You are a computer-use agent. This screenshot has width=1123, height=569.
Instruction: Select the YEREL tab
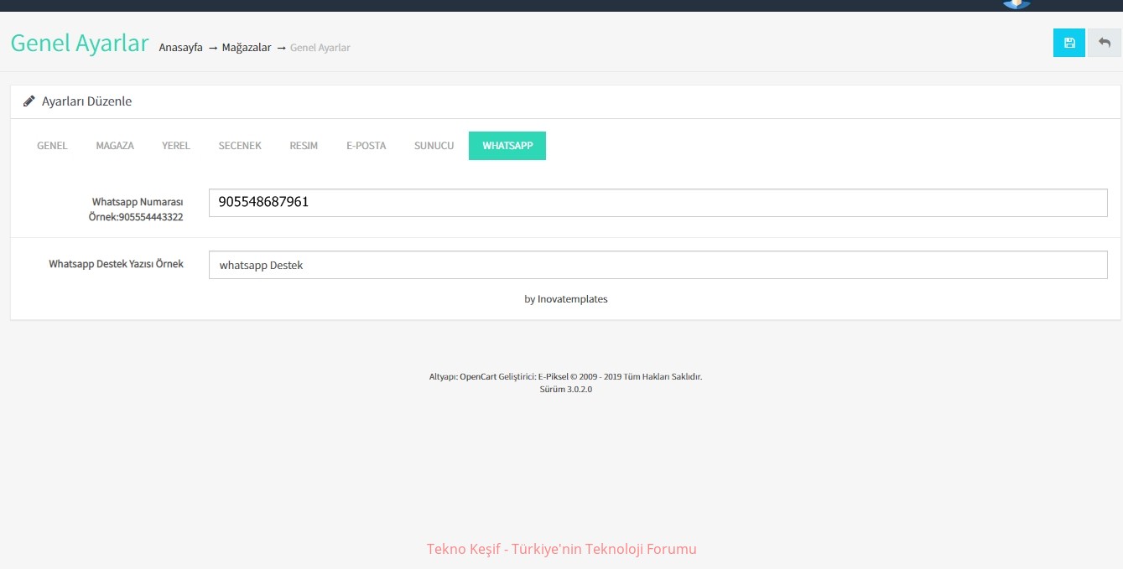pyautogui.click(x=176, y=146)
